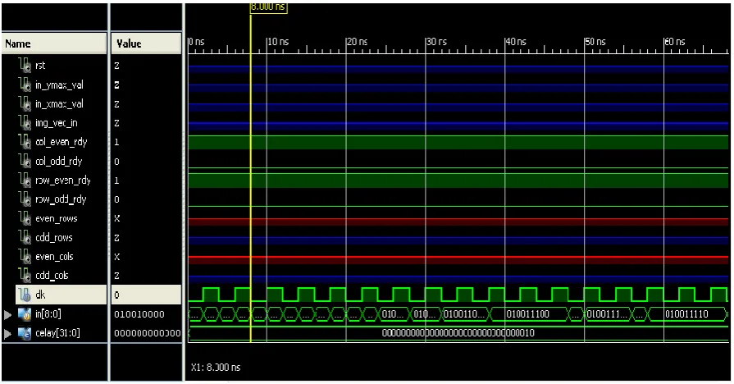Viewport: 734px width, 384px height.
Task: Click waveform segment 010011100 on in bus
Action: tap(527, 313)
